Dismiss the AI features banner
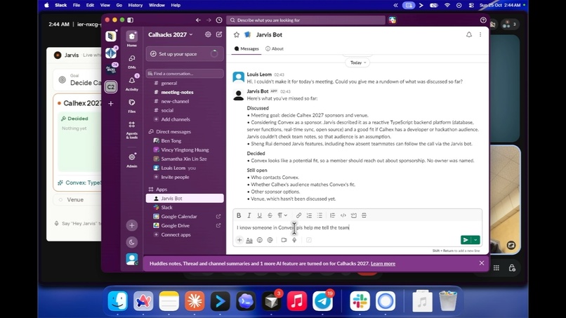This screenshot has height=318, width=566. click(x=481, y=263)
